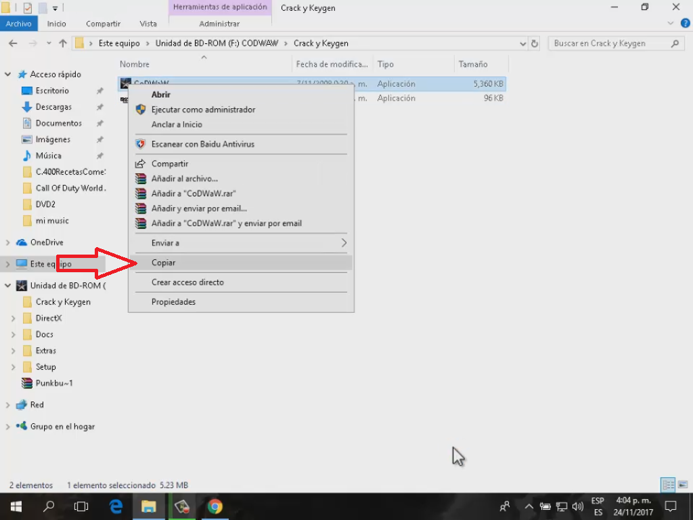Click Unidad de BD-ROM (F:) CODWAW breadcrumb
The width and height of the screenshot is (693, 520).
point(217,43)
